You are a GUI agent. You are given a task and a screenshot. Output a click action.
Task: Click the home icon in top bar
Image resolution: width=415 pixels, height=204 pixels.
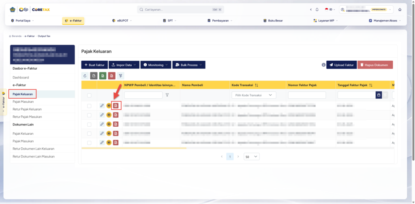pyautogui.click(x=400, y=10)
